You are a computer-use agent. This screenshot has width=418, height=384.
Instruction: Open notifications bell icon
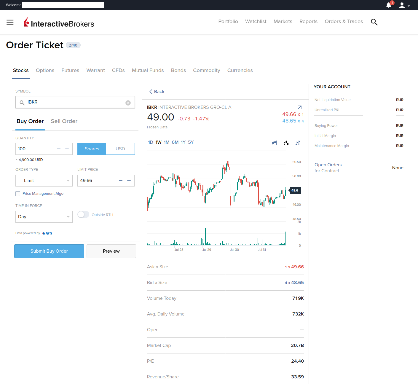[389, 5]
